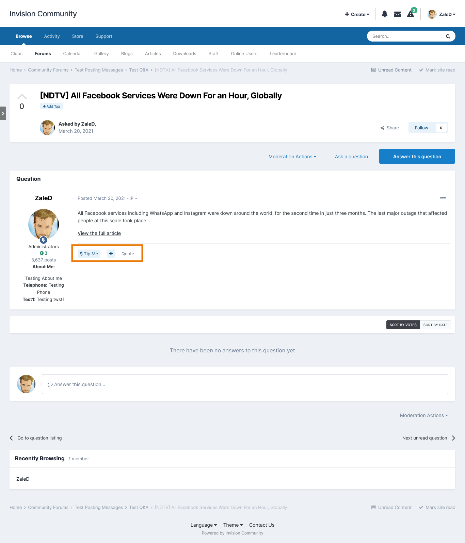Go to the Clubs section
This screenshot has width=465, height=543.
pos(16,53)
